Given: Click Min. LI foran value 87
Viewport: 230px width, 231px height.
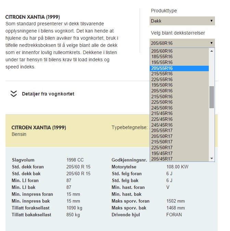Looking at the screenshot, I should coord(69,180).
